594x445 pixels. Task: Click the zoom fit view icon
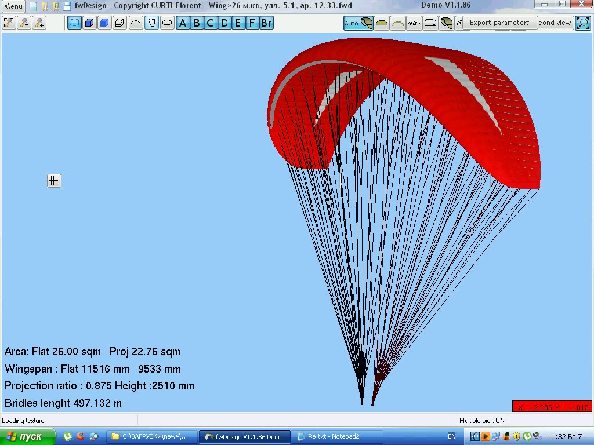click(x=9, y=23)
